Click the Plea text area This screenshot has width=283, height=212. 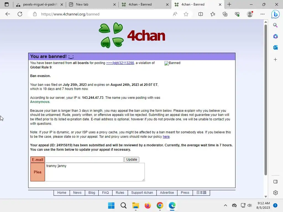click(x=95, y=172)
